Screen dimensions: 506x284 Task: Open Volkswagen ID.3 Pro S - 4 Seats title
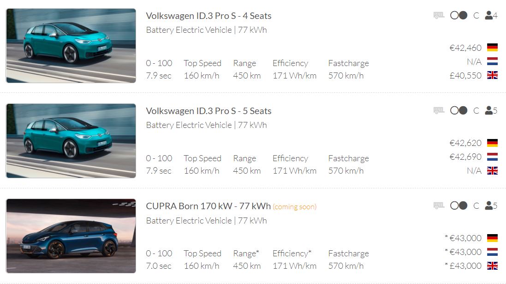(208, 16)
